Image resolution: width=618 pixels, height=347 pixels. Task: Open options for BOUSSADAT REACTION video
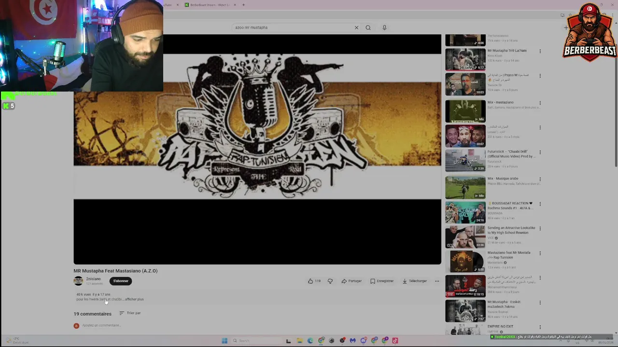pos(540,204)
